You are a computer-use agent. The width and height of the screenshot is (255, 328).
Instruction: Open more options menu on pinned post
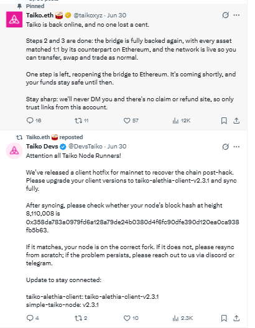click(236, 15)
